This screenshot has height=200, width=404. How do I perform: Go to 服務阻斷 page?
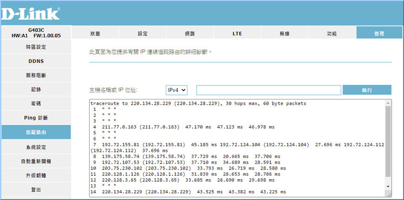[36, 75]
